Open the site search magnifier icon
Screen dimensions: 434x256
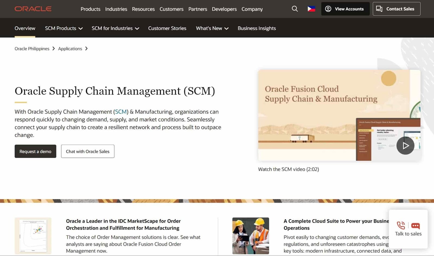click(295, 9)
